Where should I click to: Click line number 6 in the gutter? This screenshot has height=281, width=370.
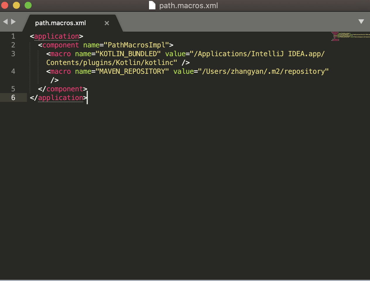click(13, 98)
